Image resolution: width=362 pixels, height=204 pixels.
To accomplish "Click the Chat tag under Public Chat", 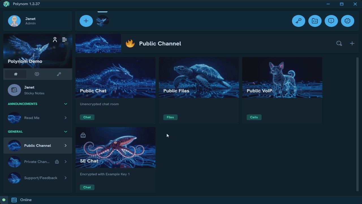I will pyautogui.click(x=87, y=117).
